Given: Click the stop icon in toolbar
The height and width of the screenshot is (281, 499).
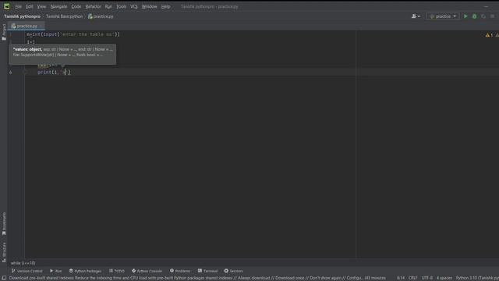Looking at the screenshot, I should click(492, 16).
